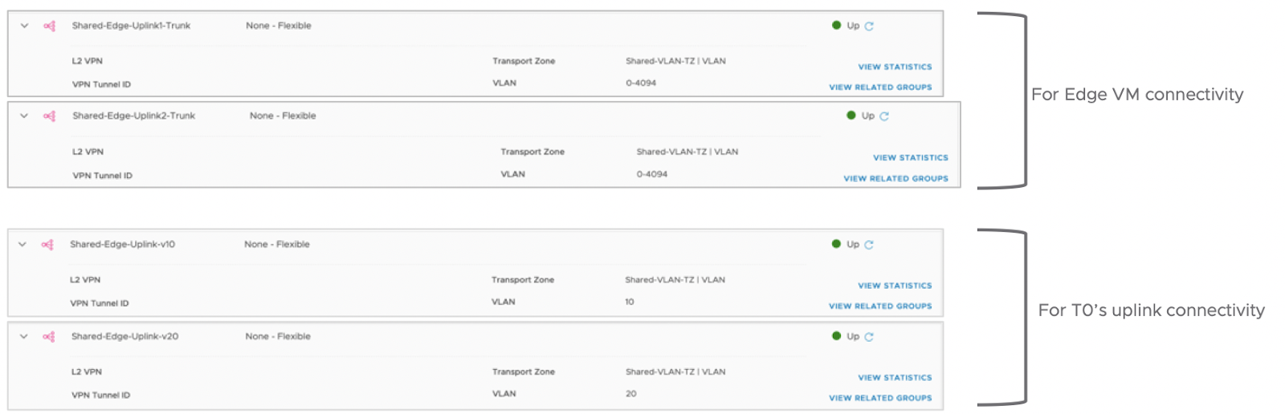The height and width of the screenshot is (414, 1285).
Task: Refresh status of Shared-Edge-Uplink-v20
Action: (869, 337)
